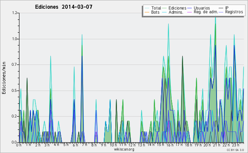The image size is (248, 153).
Task: Click the '0 h' x-axis label
Action: tap(19, 145)
